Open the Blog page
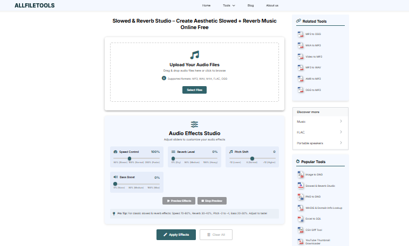This screenshot has height=246, width=409. pyautogui.click(x=250, y=5)
